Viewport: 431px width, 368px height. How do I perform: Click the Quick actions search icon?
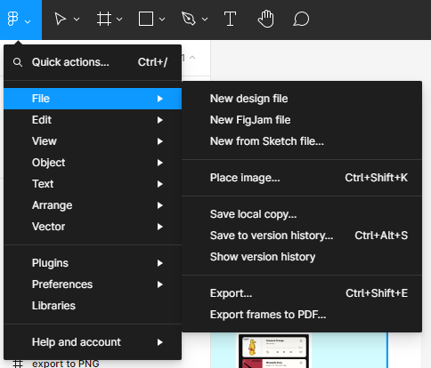click(x=18, y=62)
